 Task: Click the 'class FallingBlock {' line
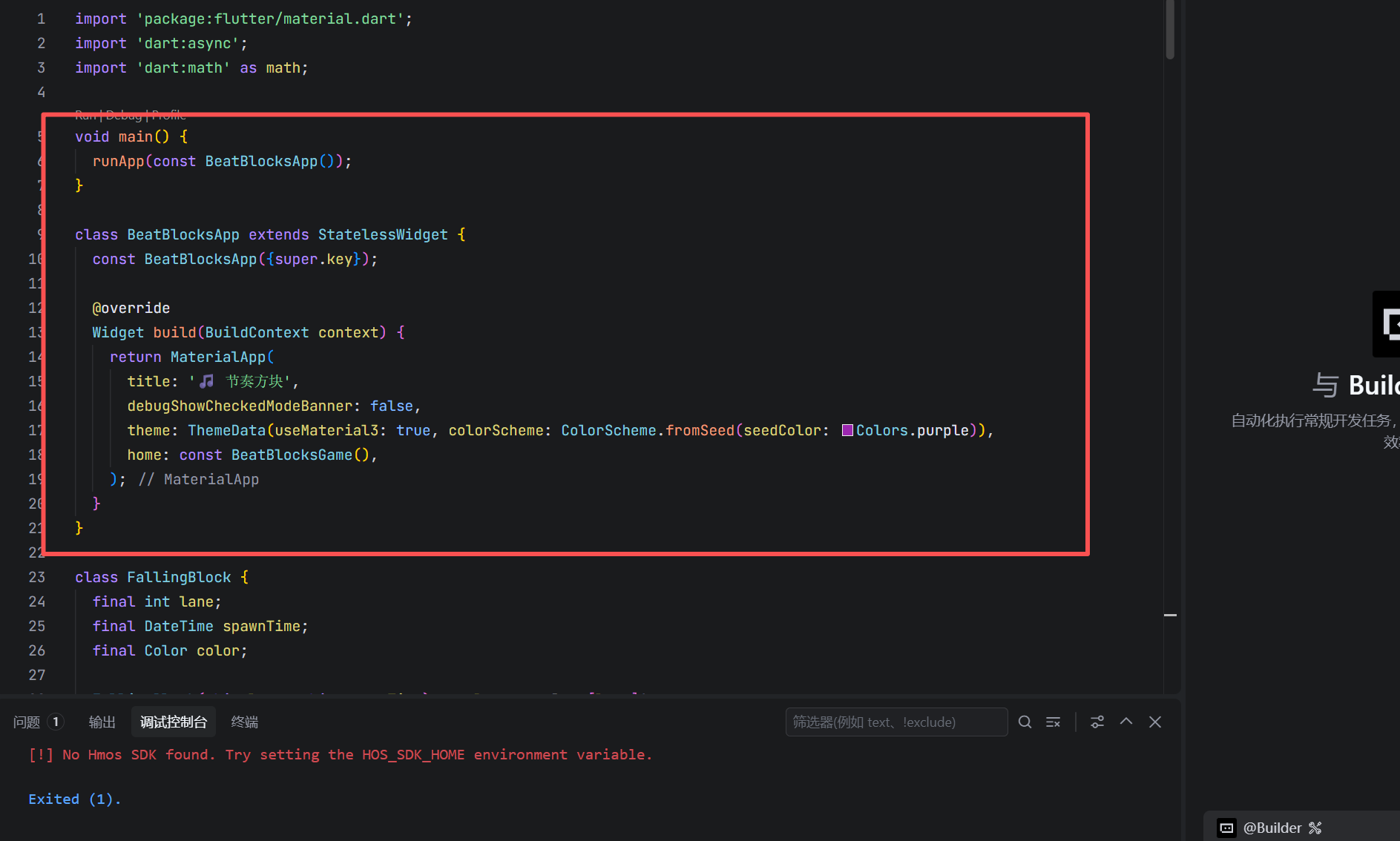tap(162, 577)
